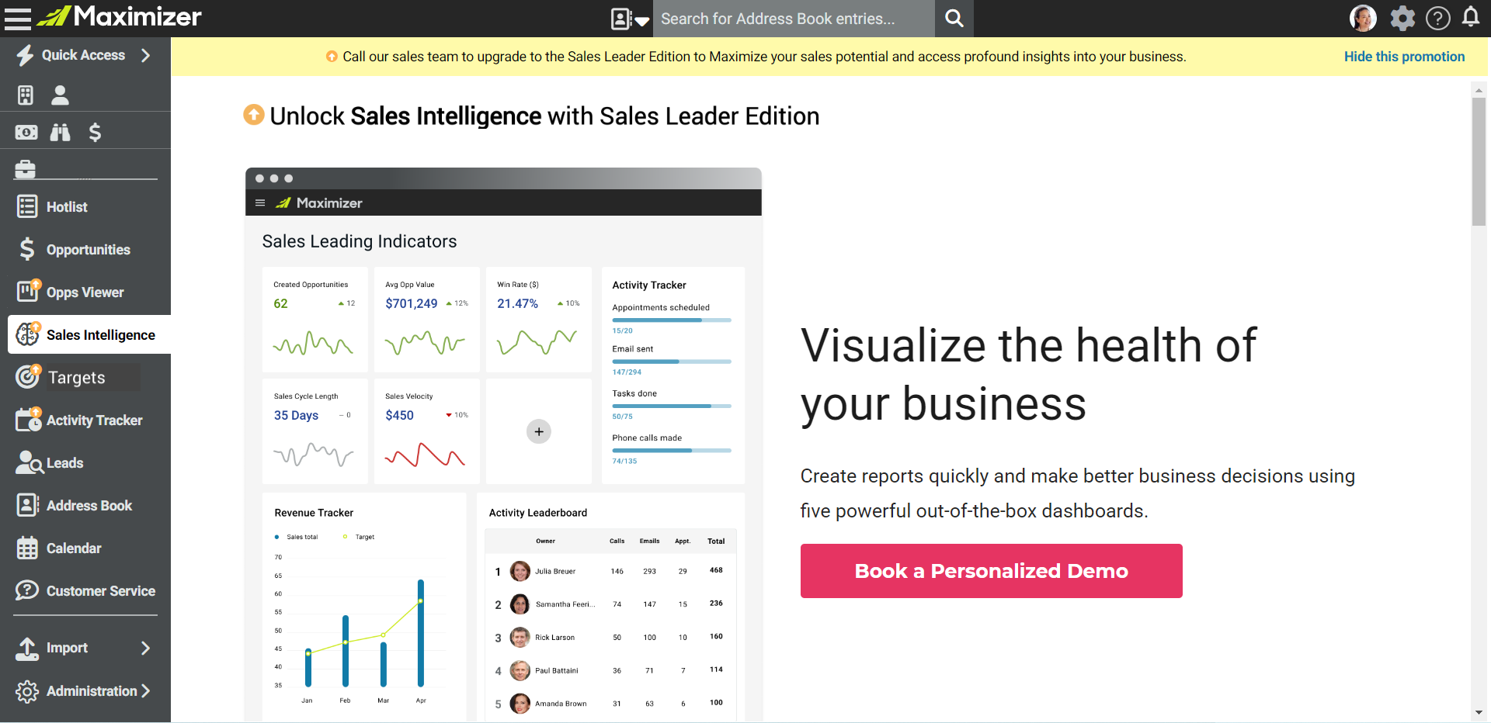Click the Maximizer logo
Image resolution: width=1491 pixels, height=723 pixels.
click(x=120, y=16)
